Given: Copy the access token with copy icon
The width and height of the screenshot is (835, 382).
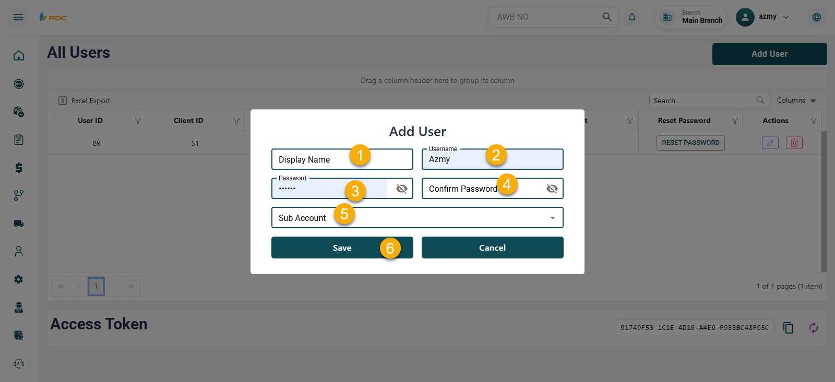Looking at the screenshot, I should point(788,328).
